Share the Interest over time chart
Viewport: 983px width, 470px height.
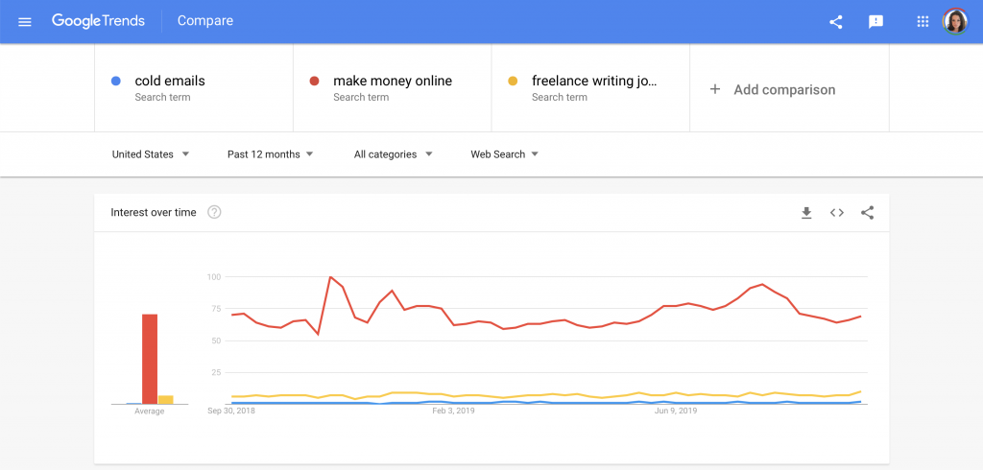click(868, 213)
